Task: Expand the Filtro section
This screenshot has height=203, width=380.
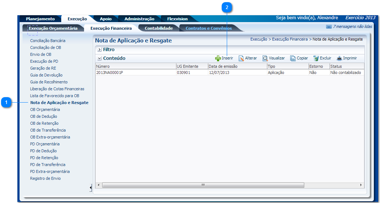Action: [x=100, y=50]
